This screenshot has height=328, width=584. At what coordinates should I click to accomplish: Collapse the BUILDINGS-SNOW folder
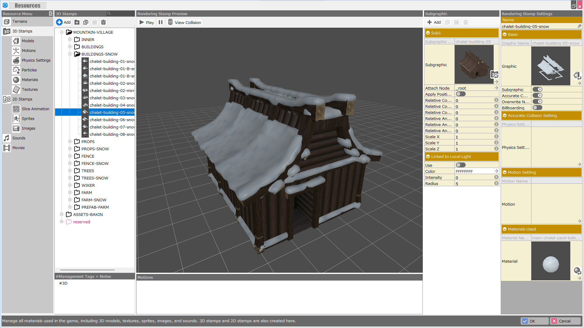(x=70, y=54)
